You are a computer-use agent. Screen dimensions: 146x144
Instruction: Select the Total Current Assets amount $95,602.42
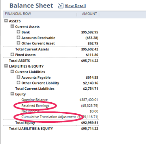pyautogui.click(x=90, y=49)
